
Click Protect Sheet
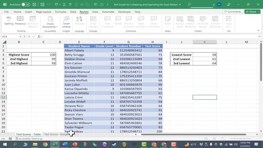[180, 22]
